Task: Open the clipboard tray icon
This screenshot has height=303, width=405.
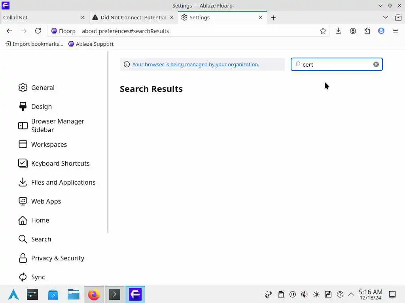Action: pos(281,294)
